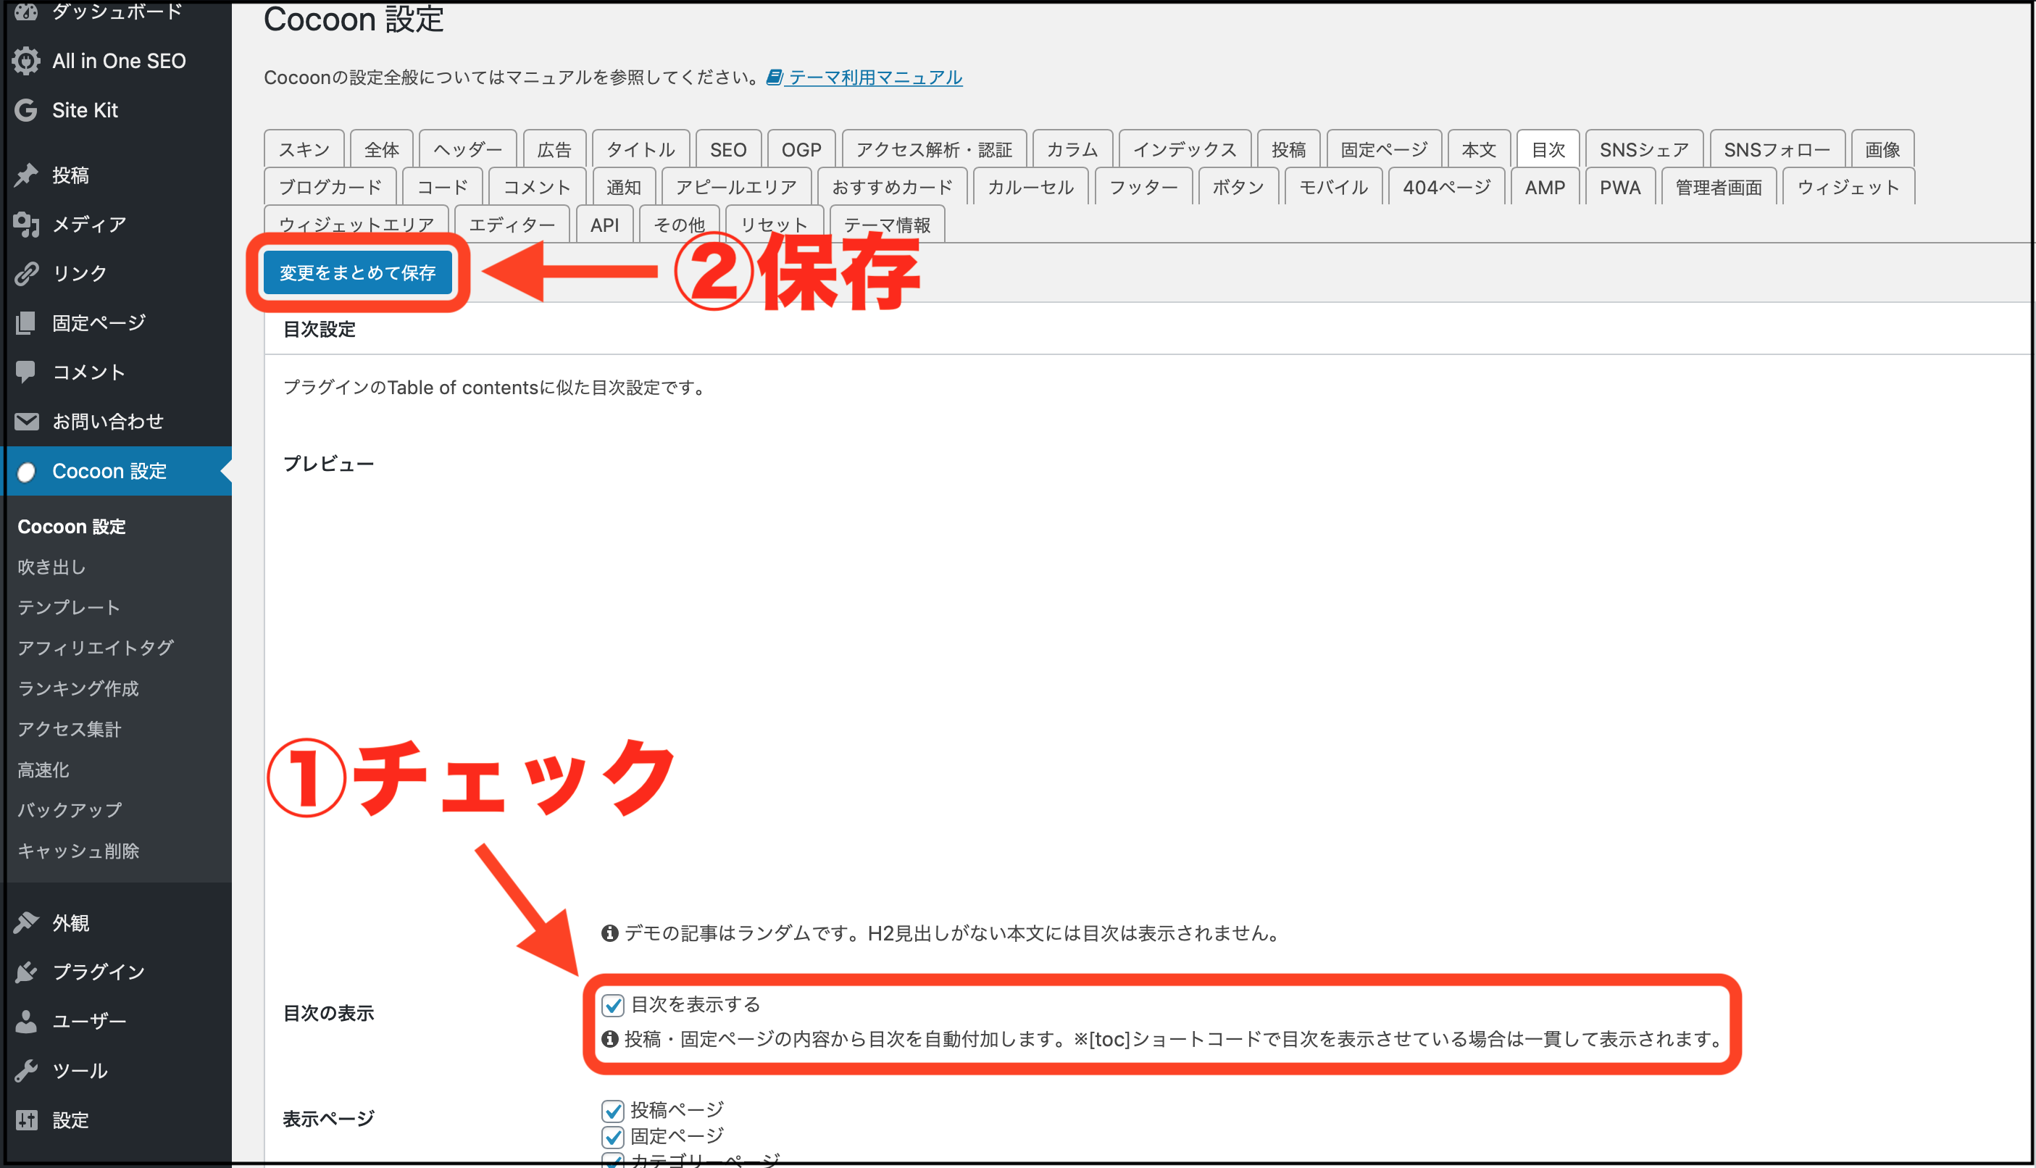The image size is (2036, 1168).
Task: Switch to the OGP tab
Action: [x=801, y=149]
